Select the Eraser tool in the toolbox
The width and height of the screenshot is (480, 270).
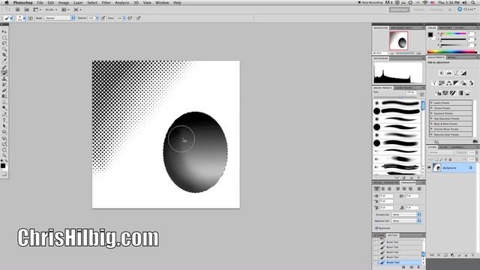click(x=4, y=91)
